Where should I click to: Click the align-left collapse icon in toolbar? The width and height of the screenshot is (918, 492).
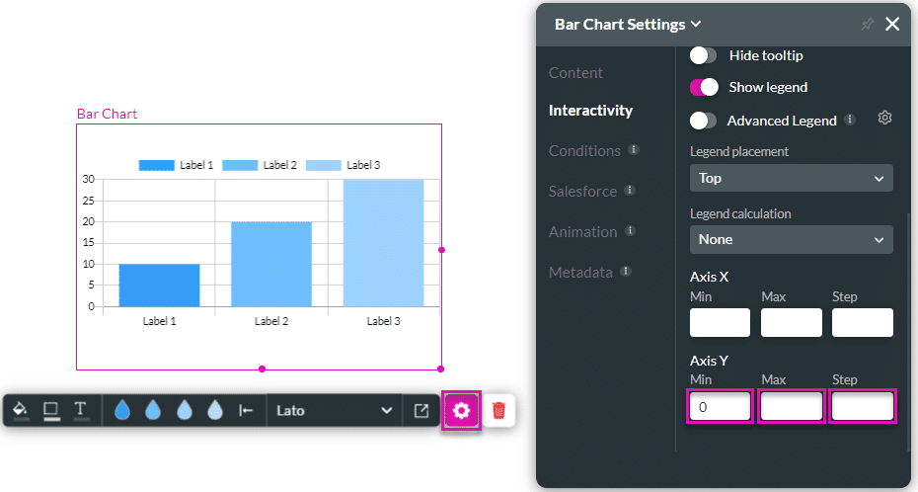[246, 410]
